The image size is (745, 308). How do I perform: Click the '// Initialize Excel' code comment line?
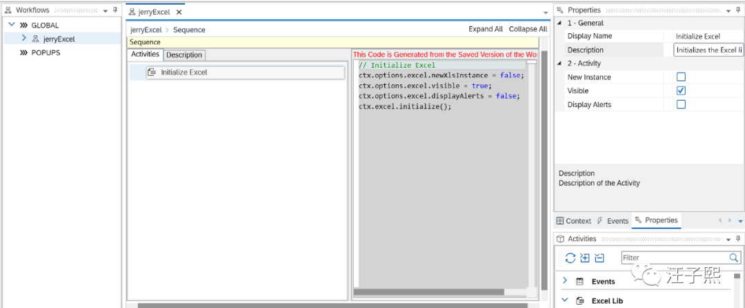397,65
